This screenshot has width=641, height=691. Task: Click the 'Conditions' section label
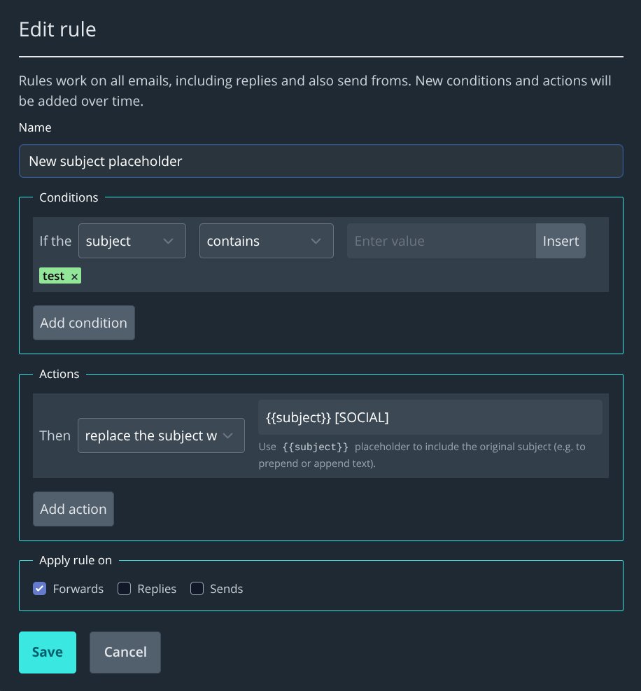coord(69,197)
